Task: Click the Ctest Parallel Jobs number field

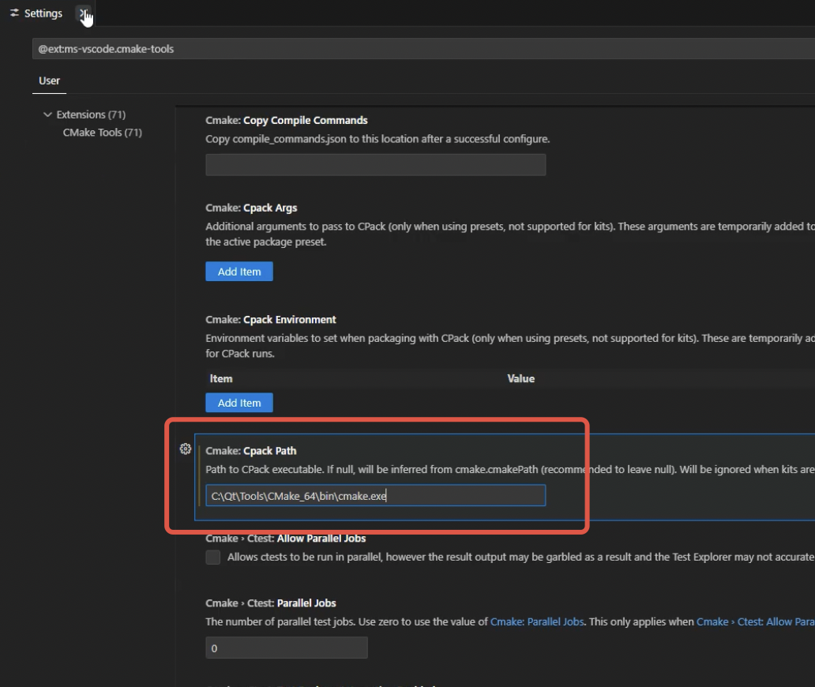Action: (x=286, y=648)
